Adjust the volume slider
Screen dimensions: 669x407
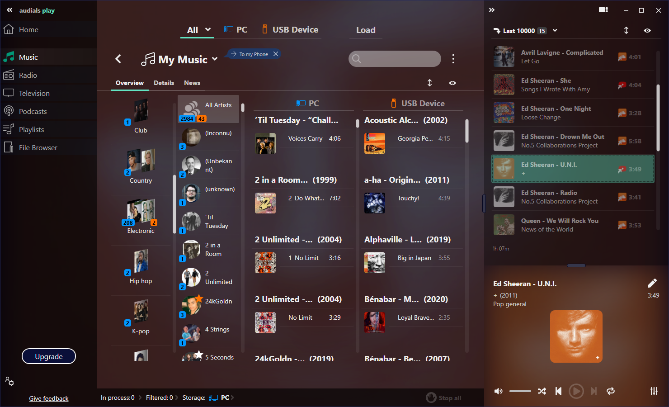tap(520, 391)
